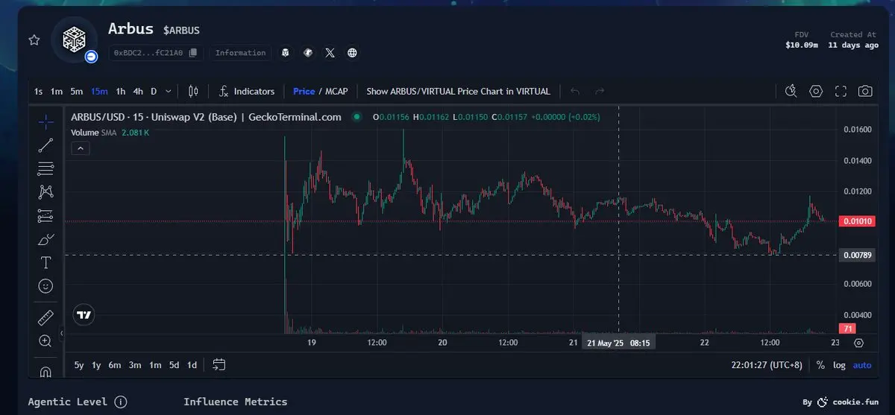Switch chart to Price mode

click(304, 92)
